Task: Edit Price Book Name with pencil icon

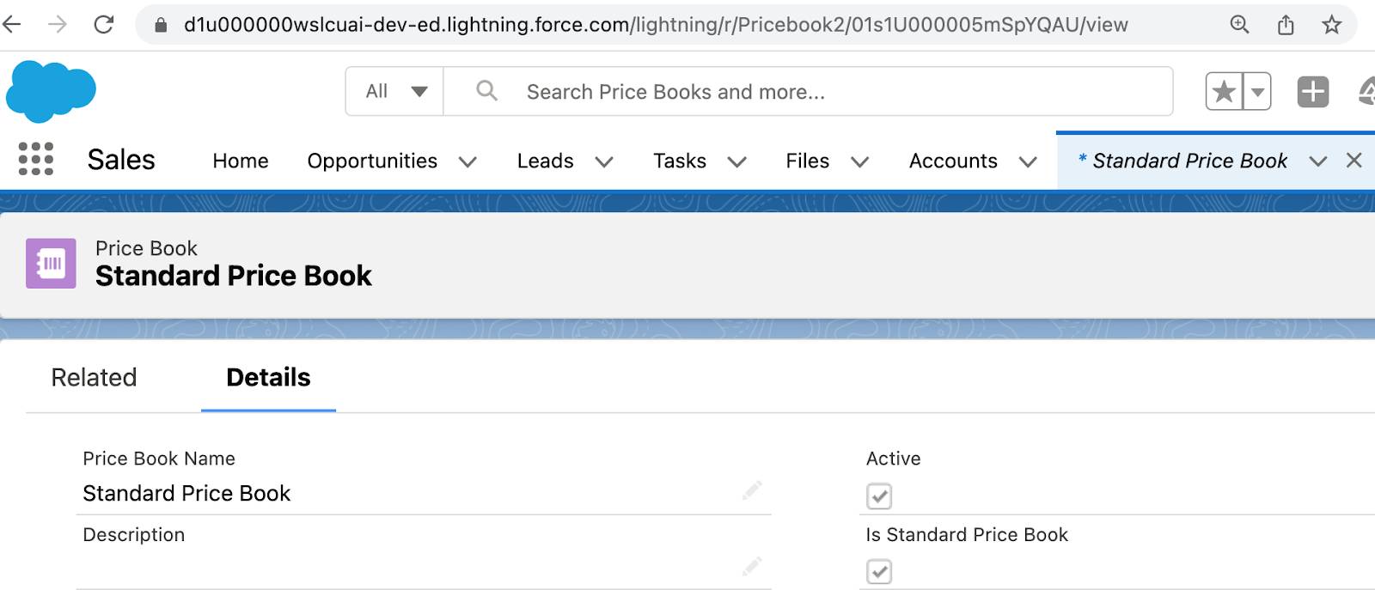Action: point(752,490)
